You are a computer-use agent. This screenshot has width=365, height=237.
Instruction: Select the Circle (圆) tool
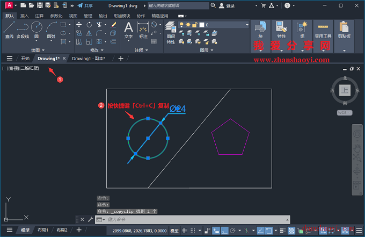(36, 27)
